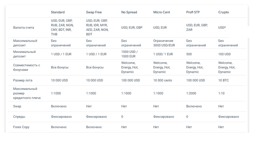The width and height of the screenshot is (266, 141).
Task: Click the "Forex Copy" row label
Action: (x=21, y=127)
